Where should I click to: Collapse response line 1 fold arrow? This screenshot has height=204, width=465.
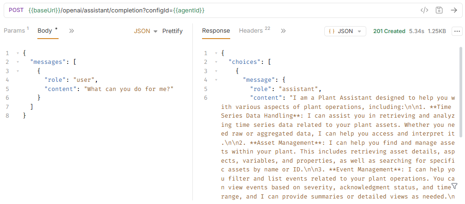coord(216,53)
